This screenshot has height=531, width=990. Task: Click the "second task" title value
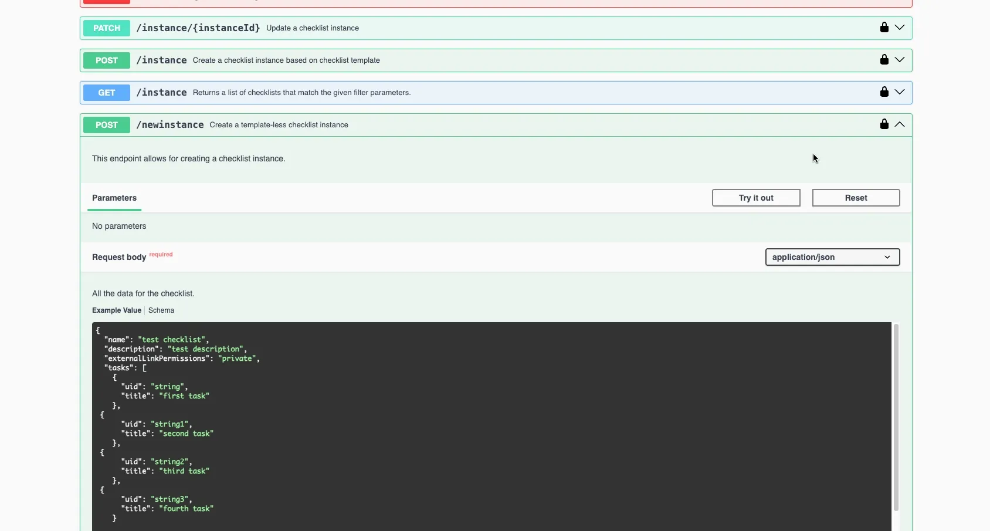pyautogui.click(x=186, y=434)
